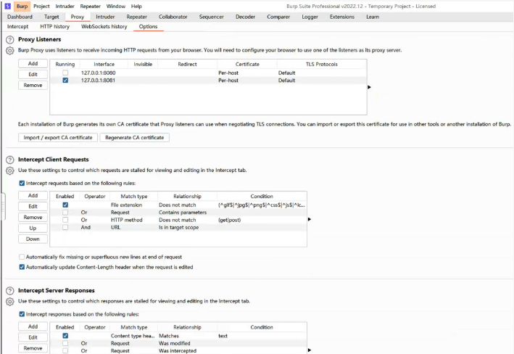514x354 pixels.
Task: Open help for Intercept Client Requests
Action: pos(10,160)
